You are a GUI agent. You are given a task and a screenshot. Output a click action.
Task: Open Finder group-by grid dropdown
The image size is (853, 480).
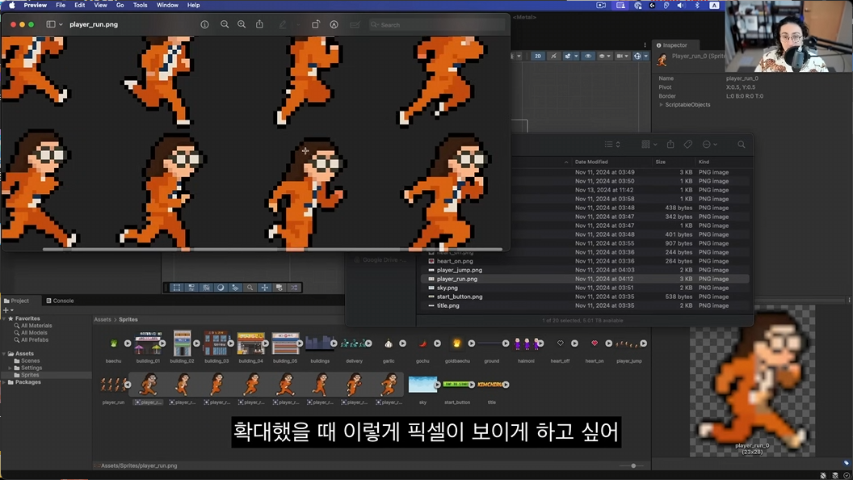coord(649,144)
